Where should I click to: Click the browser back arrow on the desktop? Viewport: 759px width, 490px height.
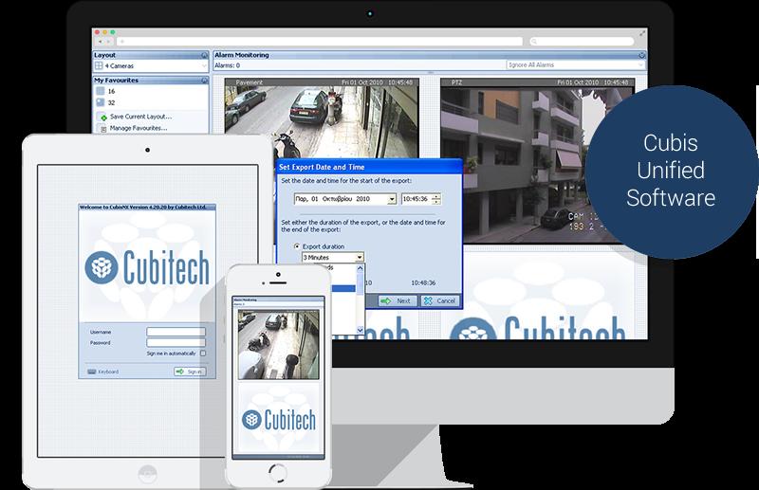(x=102, y=42)
